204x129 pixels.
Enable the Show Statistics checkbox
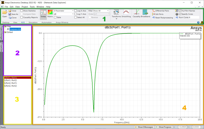[22, 11]
